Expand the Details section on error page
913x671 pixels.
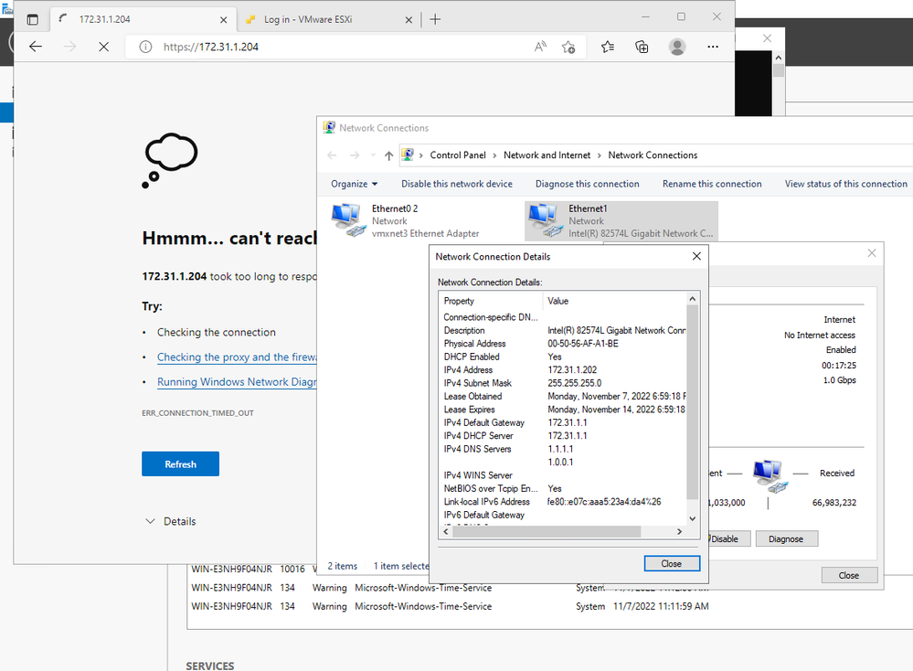click(170, 521)
